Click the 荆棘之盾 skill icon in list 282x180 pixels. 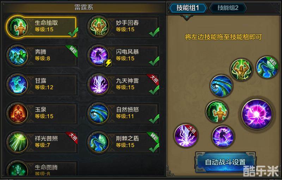(99, 142)
